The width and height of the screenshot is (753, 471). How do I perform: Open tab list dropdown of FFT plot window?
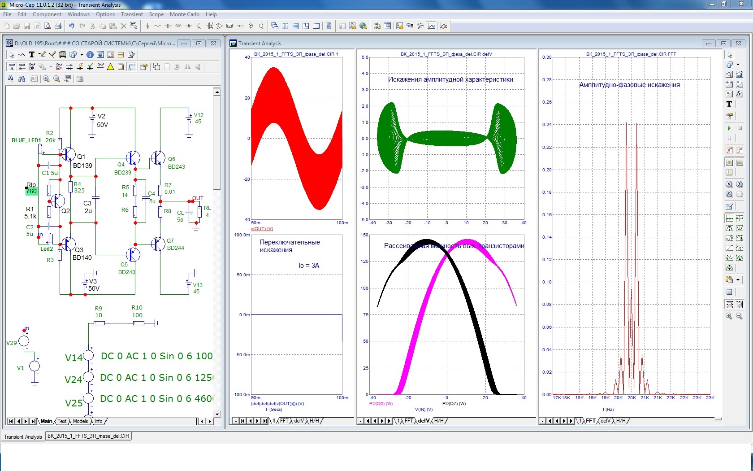(x=542, y=421)
